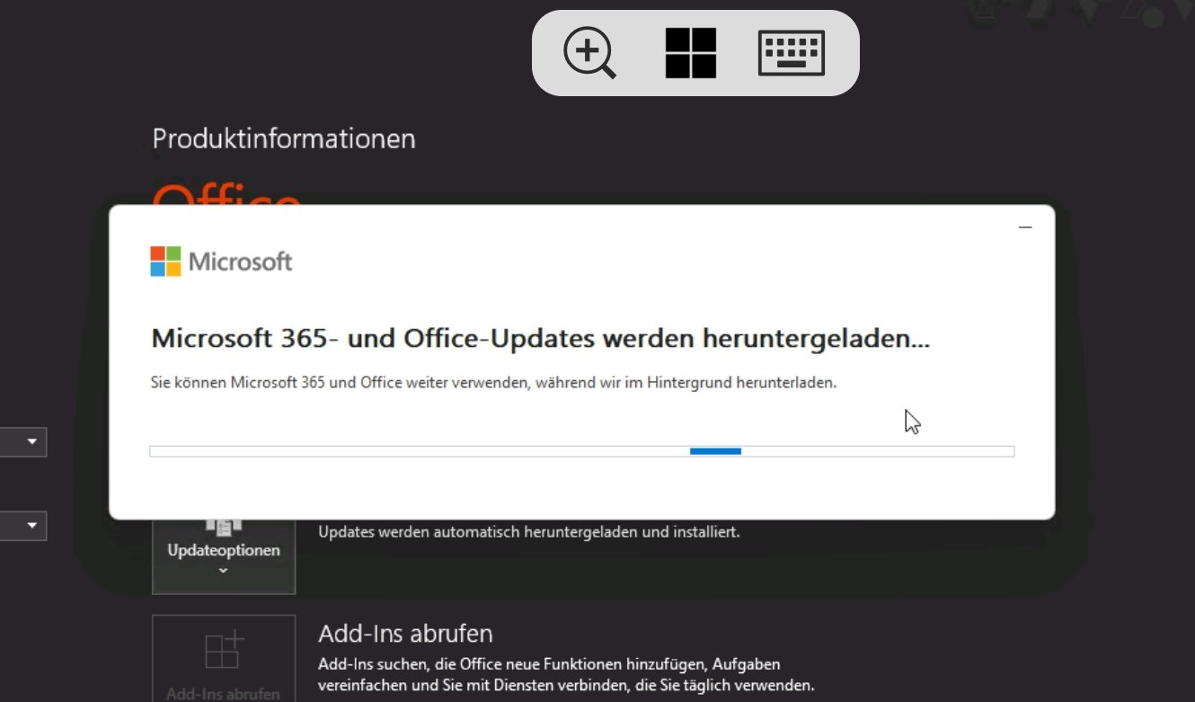Open the upper dropdown arrow at left edge

click(x=33, y=442)
